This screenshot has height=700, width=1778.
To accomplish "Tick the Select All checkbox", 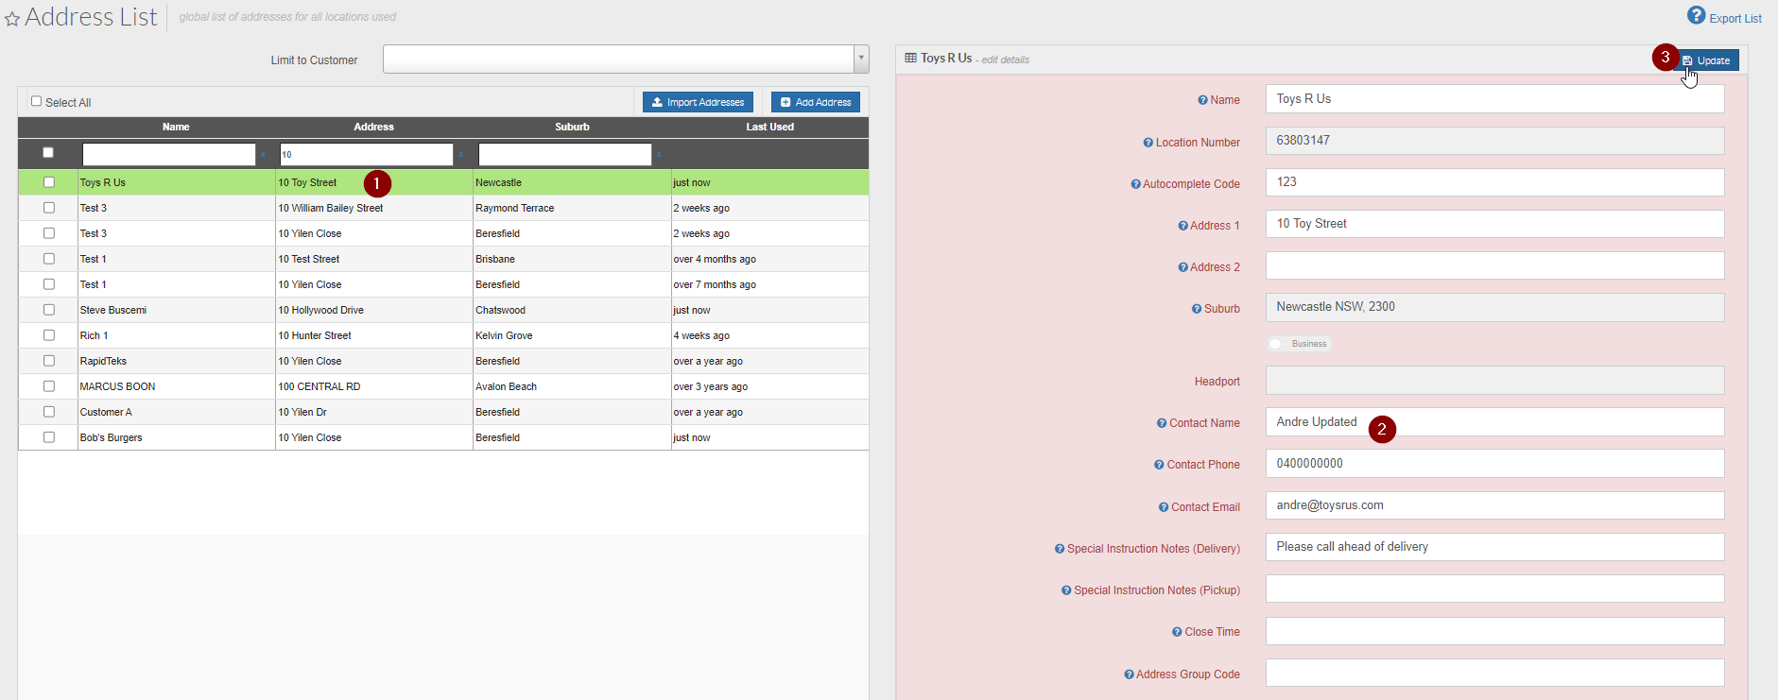I will [36, 101].
